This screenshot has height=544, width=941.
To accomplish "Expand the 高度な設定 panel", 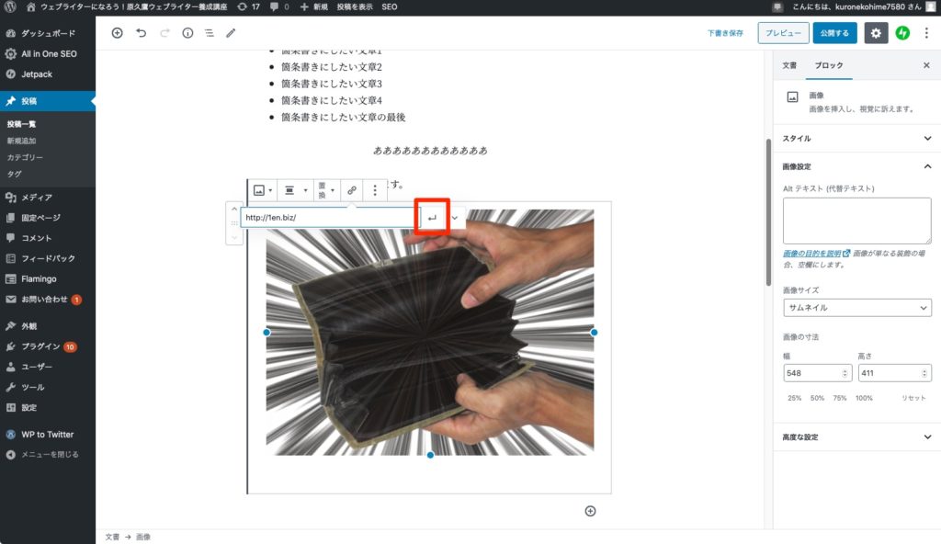I will 856,437.
